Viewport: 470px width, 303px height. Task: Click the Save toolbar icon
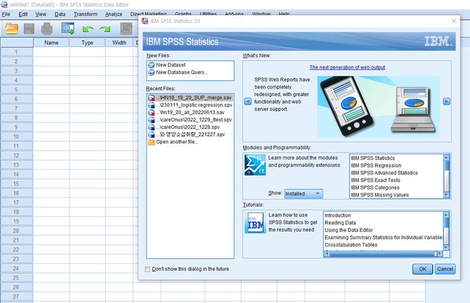29,29
